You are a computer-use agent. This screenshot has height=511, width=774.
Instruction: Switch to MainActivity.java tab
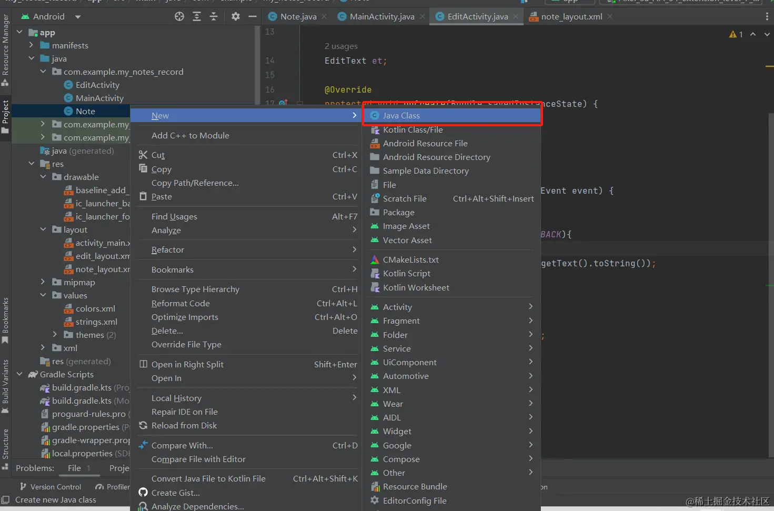382,17
